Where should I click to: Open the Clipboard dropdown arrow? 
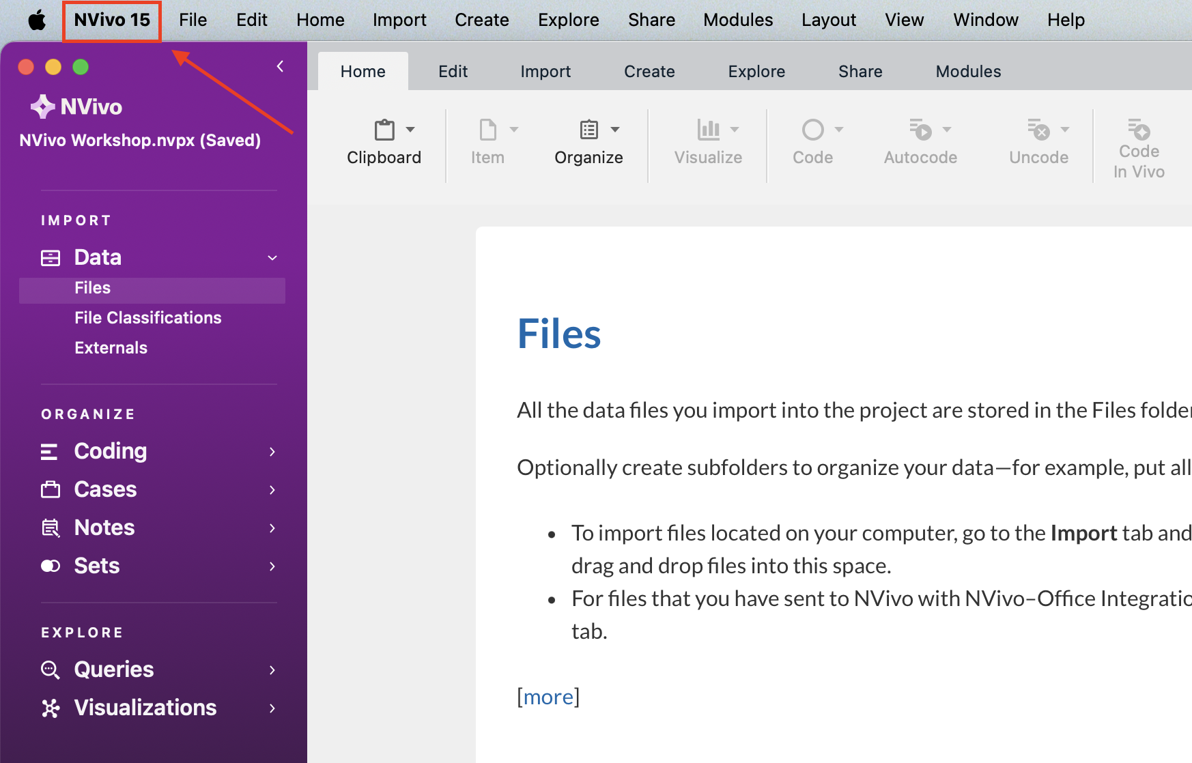coord(410,129)
